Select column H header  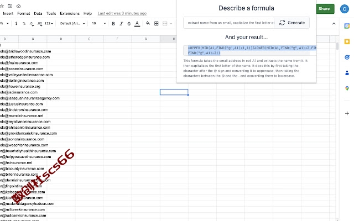point(168,39)
